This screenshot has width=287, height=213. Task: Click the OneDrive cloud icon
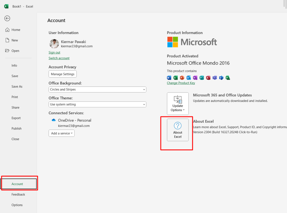pos(54,120)
